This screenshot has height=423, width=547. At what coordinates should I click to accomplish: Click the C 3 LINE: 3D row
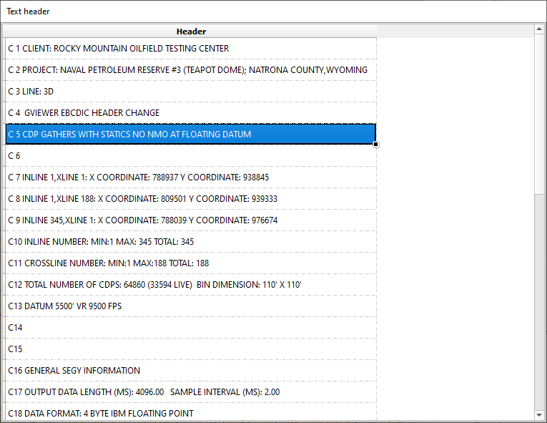click(191, 92)
